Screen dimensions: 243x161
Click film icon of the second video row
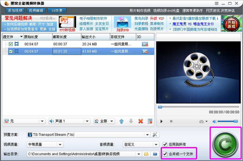17,51
